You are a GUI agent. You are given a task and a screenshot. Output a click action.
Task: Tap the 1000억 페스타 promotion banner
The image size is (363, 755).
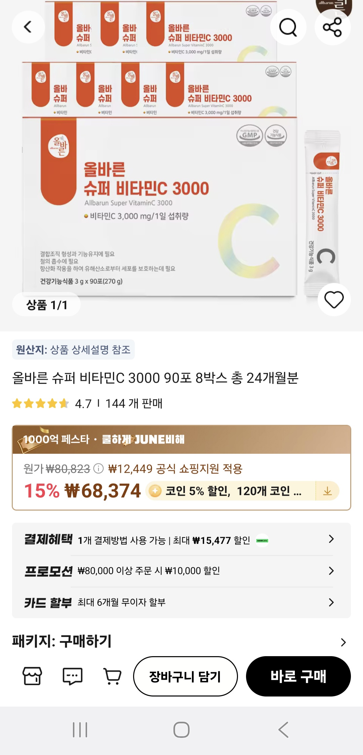tap(182, 439)
